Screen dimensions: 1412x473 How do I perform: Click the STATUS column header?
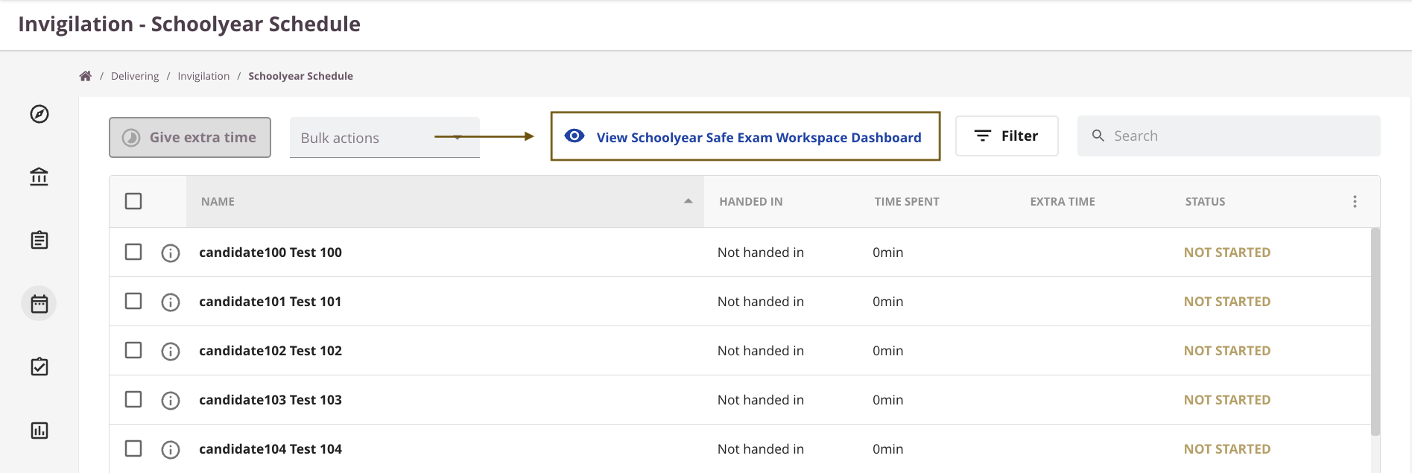pyautogui.click(x=1206, y=202)
